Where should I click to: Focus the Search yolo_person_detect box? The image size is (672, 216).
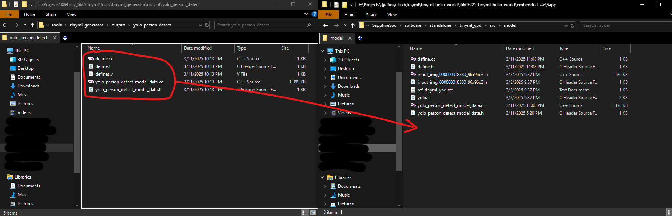[x=264, y=25]
